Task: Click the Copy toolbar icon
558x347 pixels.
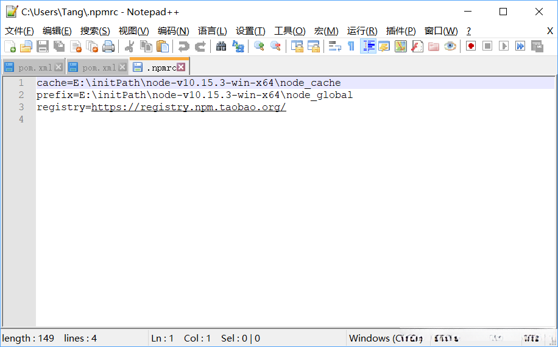Action: point(146,46)
